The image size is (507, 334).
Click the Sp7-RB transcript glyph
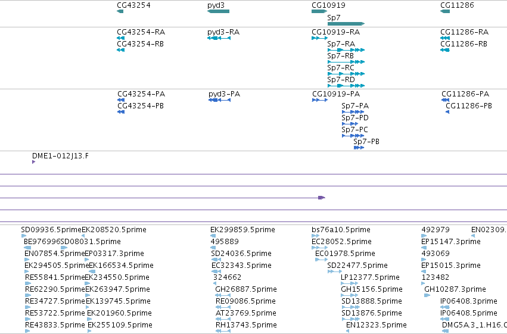[x=346, y=62]
